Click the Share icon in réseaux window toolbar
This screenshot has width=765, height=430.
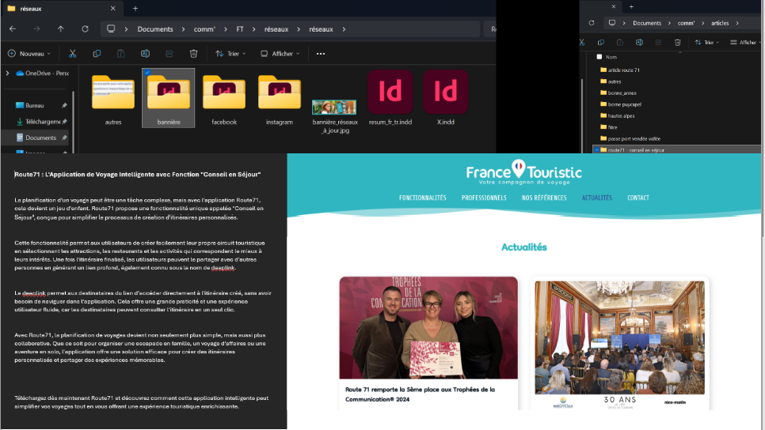coord(169,54)
